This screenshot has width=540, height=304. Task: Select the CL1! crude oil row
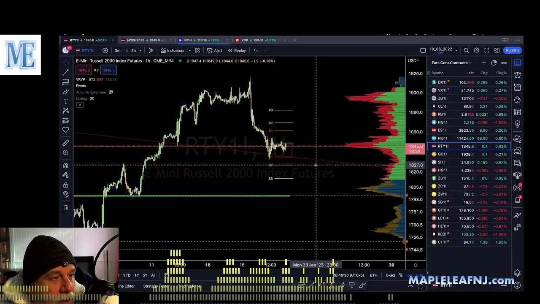tap(470, 106)
